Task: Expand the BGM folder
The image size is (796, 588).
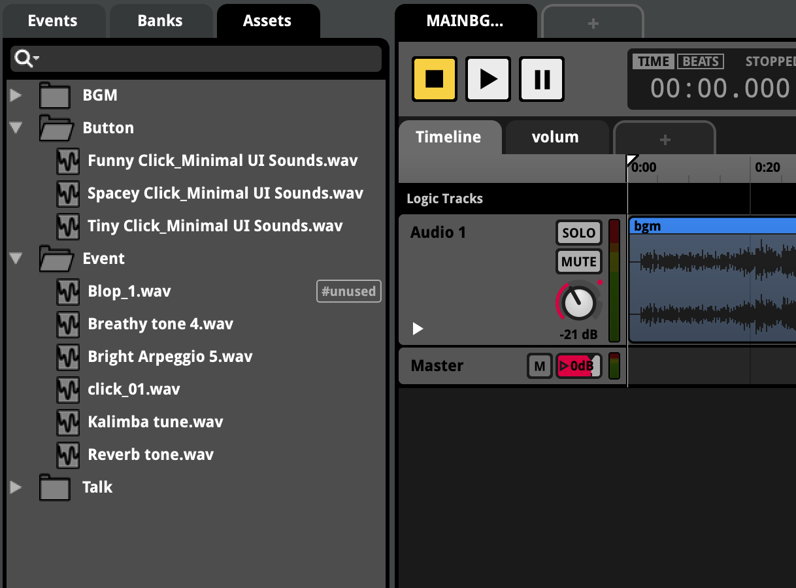Action: [16, 95]
